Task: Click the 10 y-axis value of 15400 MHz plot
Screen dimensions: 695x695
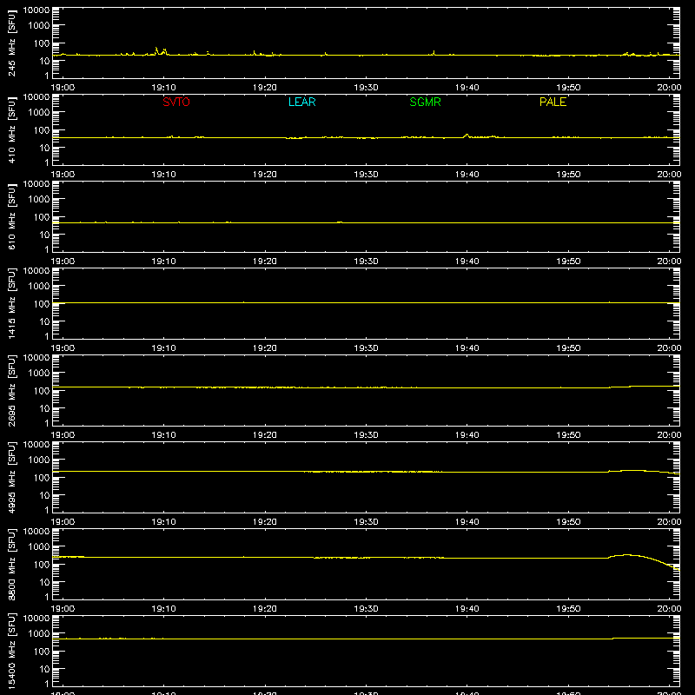Action: point(44,669)
